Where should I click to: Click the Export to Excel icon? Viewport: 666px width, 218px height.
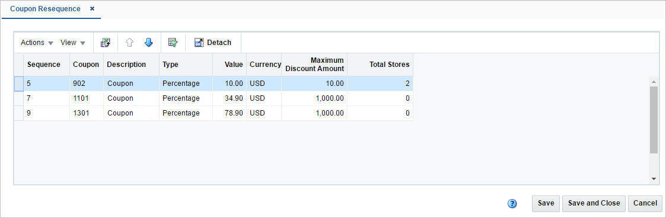pos(106,43)
